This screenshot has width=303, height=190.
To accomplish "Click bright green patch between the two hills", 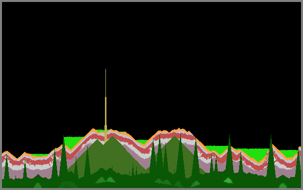I will tap(143, 142).
